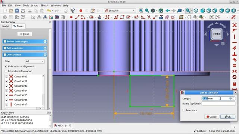The width and height of the screenshot is (239, 134).
Task: Select the Create line tool
Action: coord(77,17)
